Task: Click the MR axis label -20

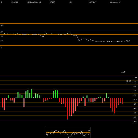Action: coord(135,104)
